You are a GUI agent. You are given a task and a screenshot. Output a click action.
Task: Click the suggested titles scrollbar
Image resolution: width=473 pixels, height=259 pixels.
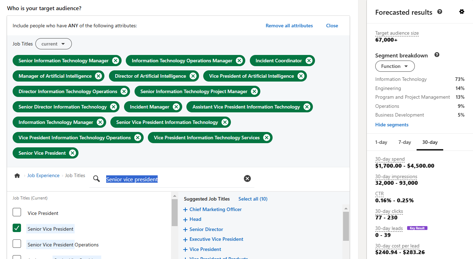click(346, 226)
